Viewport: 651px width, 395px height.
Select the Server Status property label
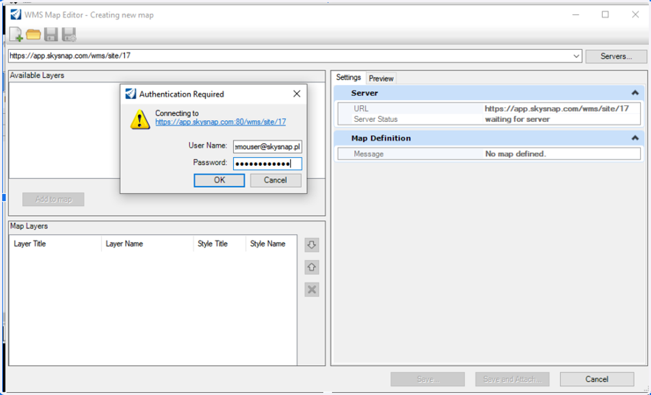[375, 119]
